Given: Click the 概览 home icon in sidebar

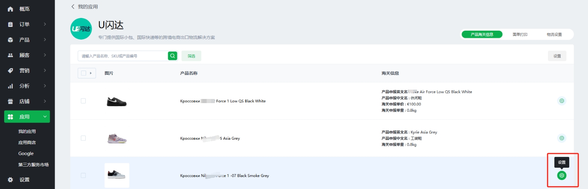Looking at the screenshot, I should tap(10, 9).
